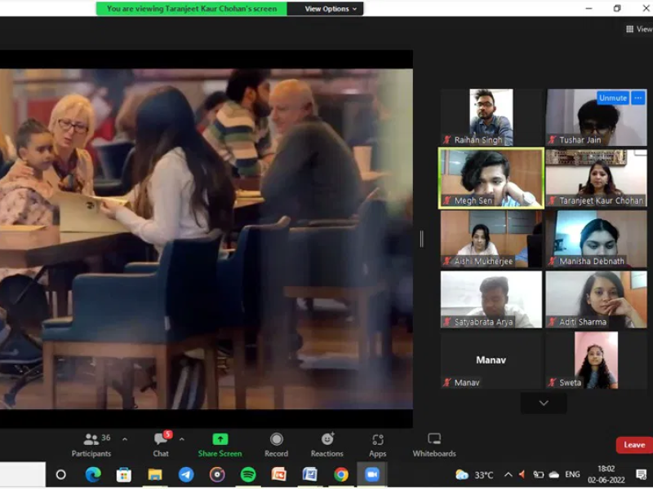Screen dimensions: 653x489
Task: Select Aditi Sharma video tile
Action: click(597, 299)
